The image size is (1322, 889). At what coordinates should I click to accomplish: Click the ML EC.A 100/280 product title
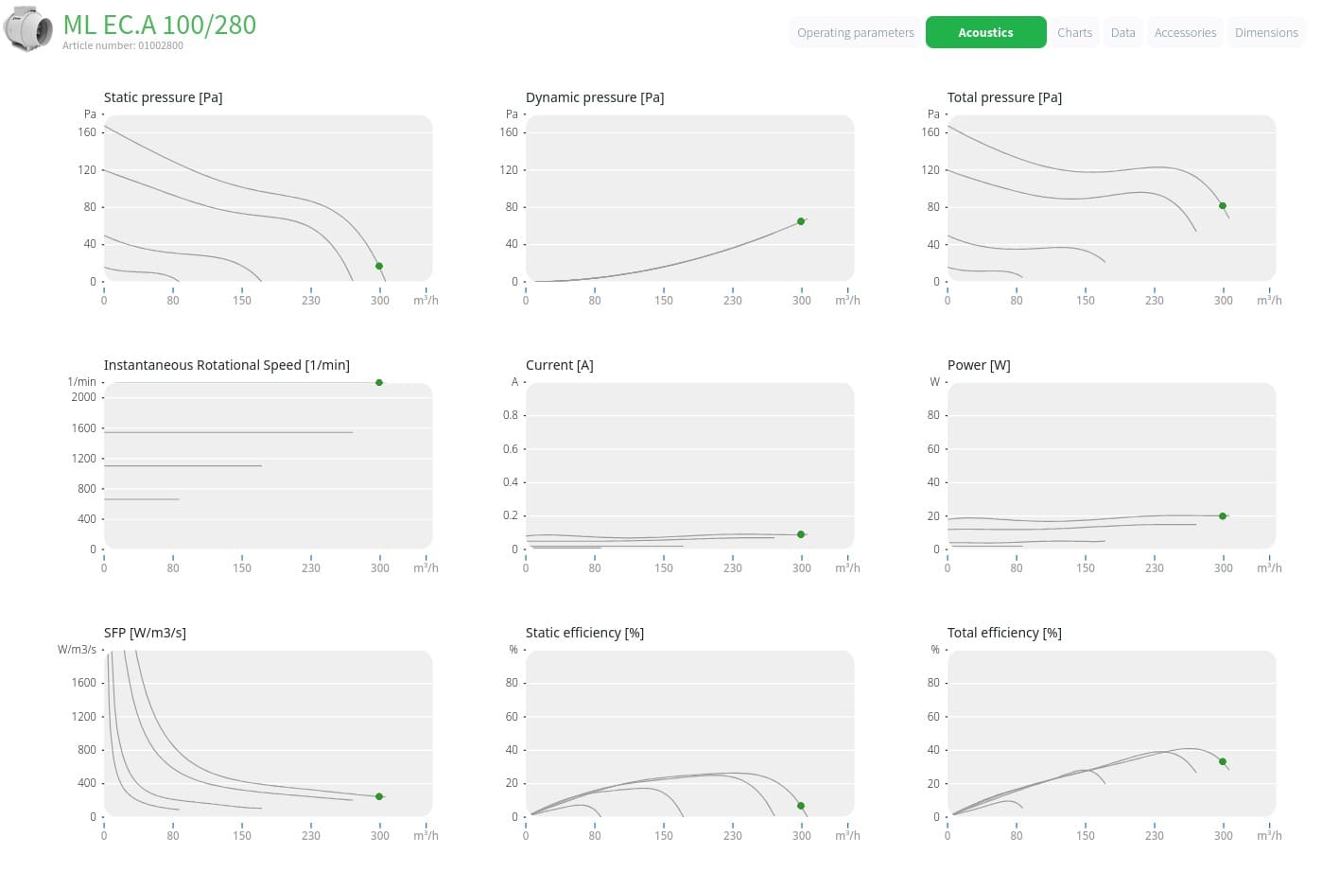160,25
